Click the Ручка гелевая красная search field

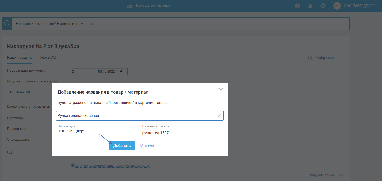pyautogui.click(x=140, y=116)
